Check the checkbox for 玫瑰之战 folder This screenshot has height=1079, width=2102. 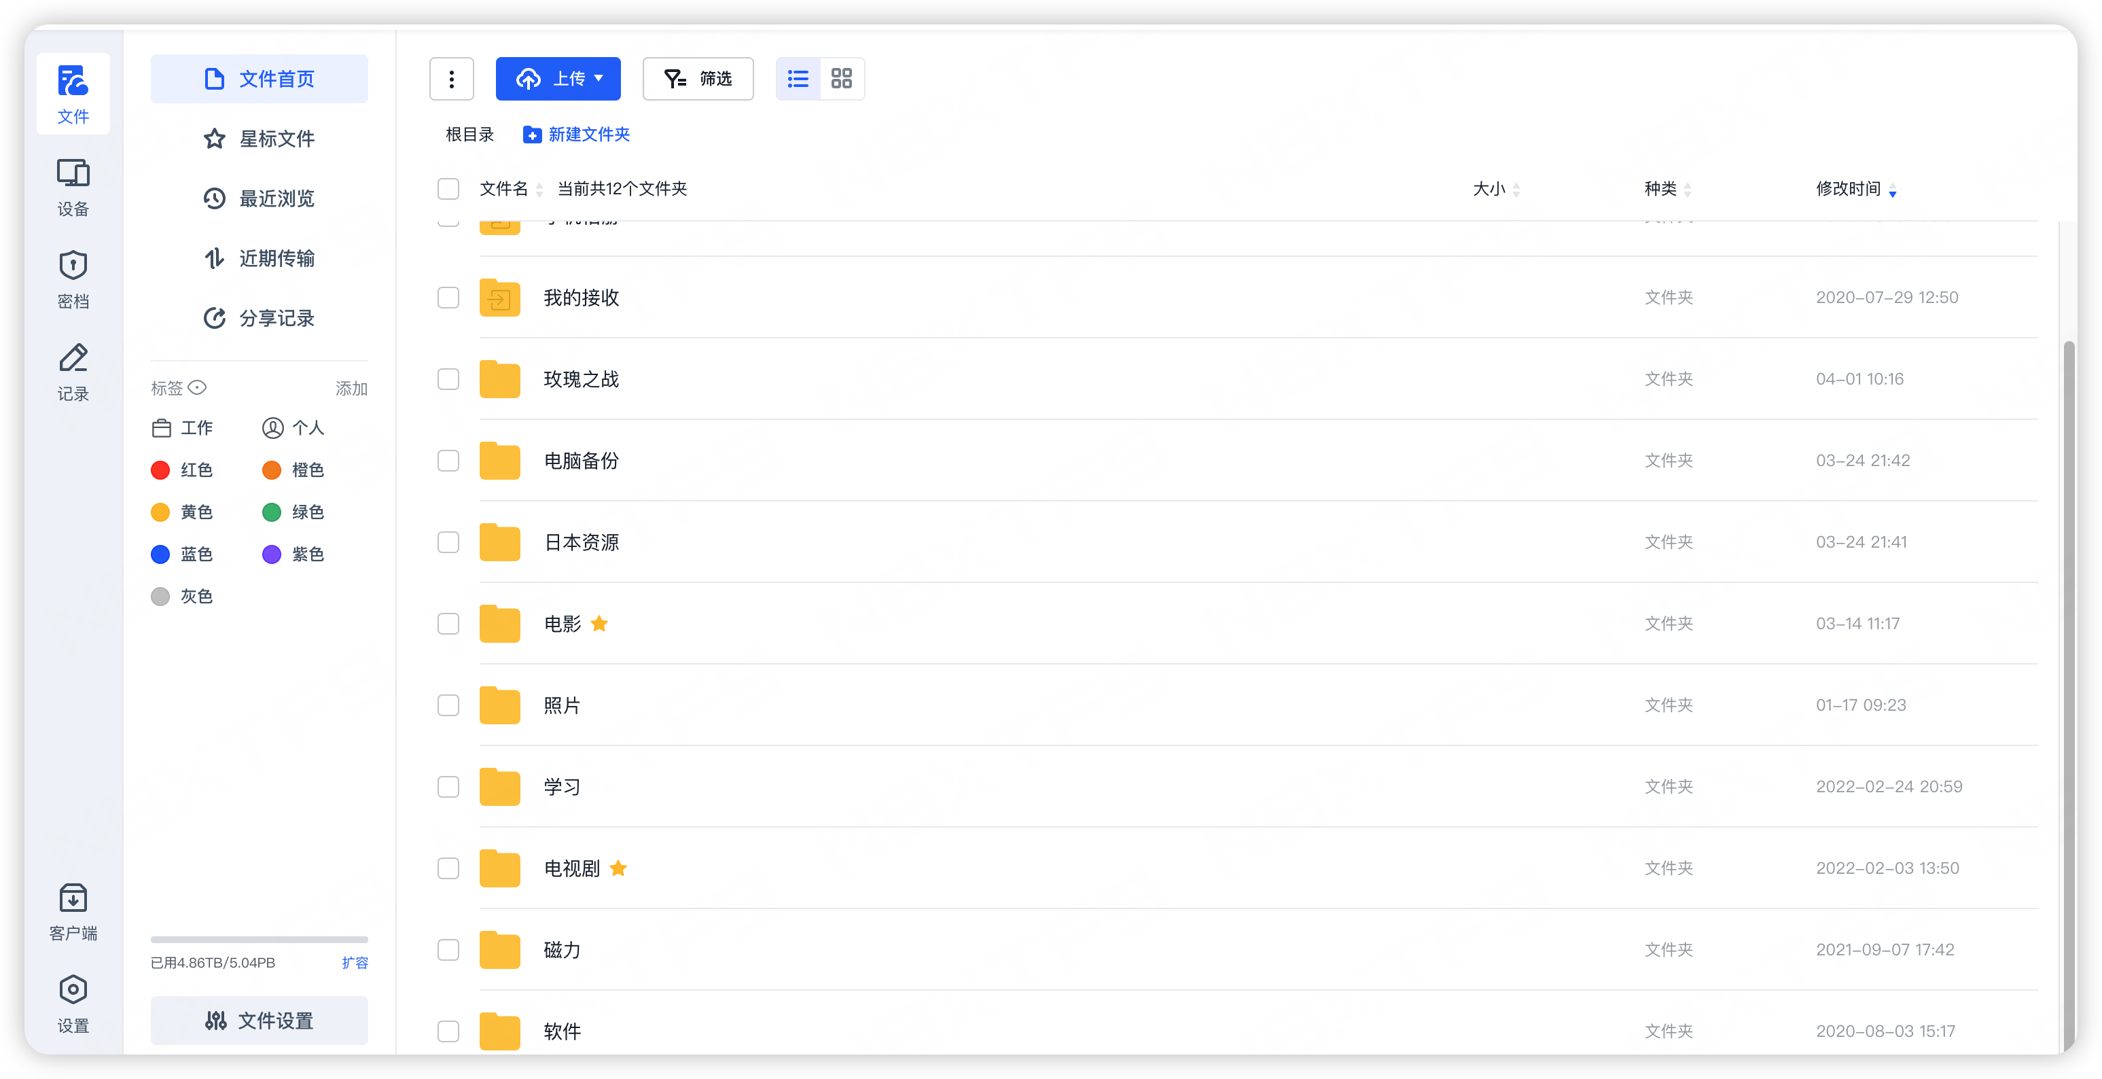448,378
